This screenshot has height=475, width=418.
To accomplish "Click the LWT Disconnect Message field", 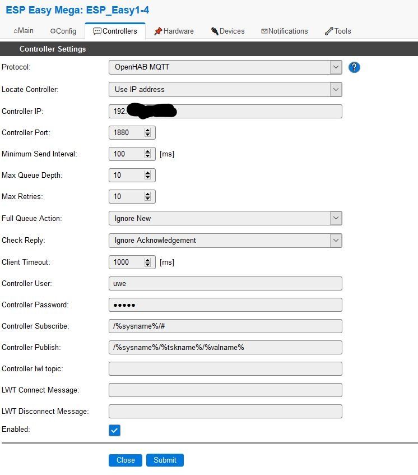I will [x=225, y=412].
